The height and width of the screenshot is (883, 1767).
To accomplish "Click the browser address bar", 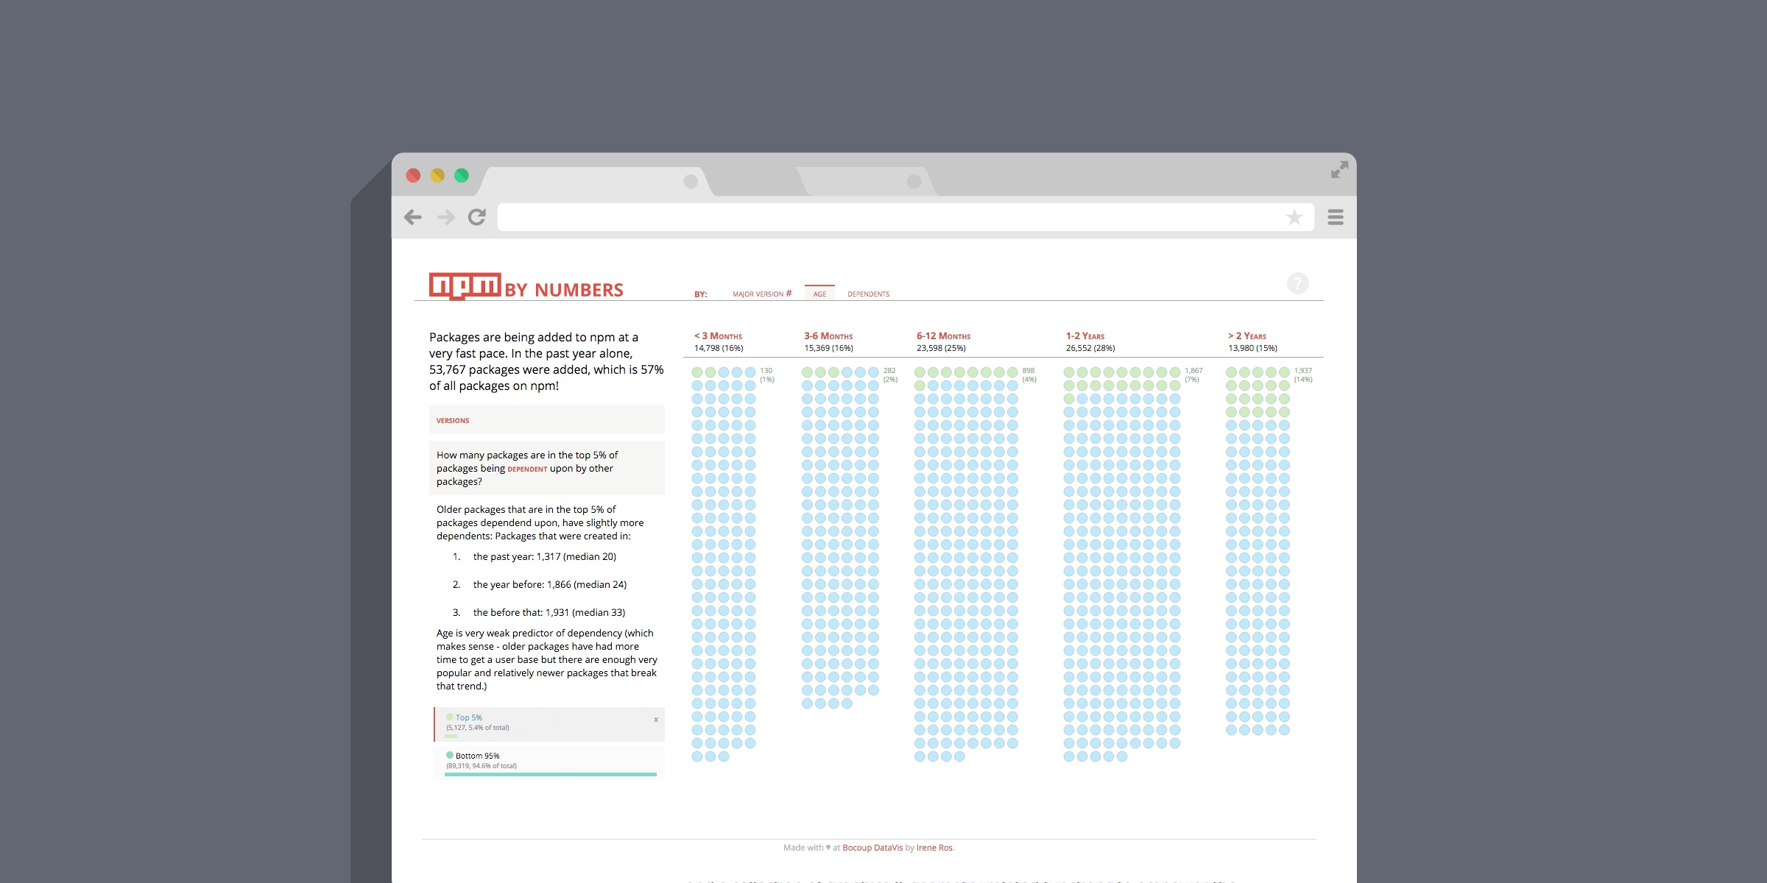I will 883,217.
